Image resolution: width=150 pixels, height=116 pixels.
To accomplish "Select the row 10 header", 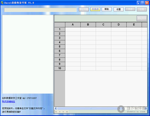I will click(x=60, y=68).
